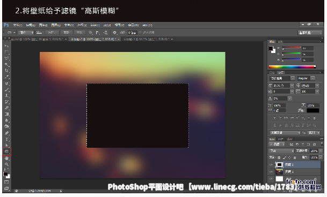Hide layer 1 with the wallpaper thumbnail
The image size is (327, 197).
(x=271, y=172)
